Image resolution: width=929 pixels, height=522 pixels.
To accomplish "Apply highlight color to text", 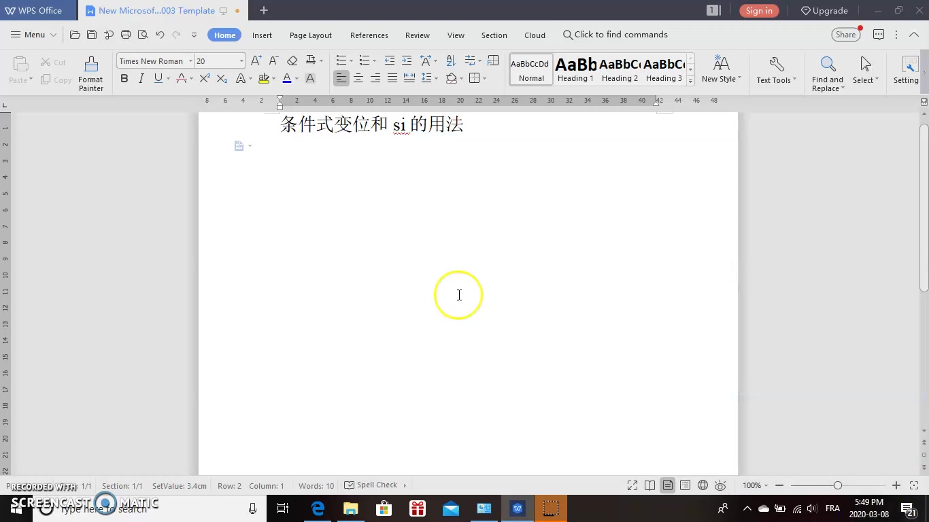I will [265, 78].
